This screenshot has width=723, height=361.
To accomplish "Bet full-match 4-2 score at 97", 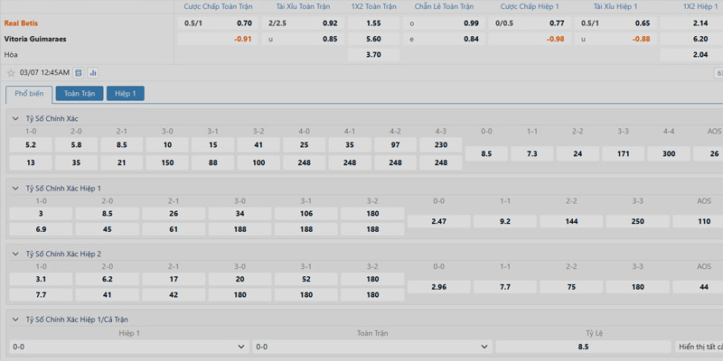I will tap(395, 144).
